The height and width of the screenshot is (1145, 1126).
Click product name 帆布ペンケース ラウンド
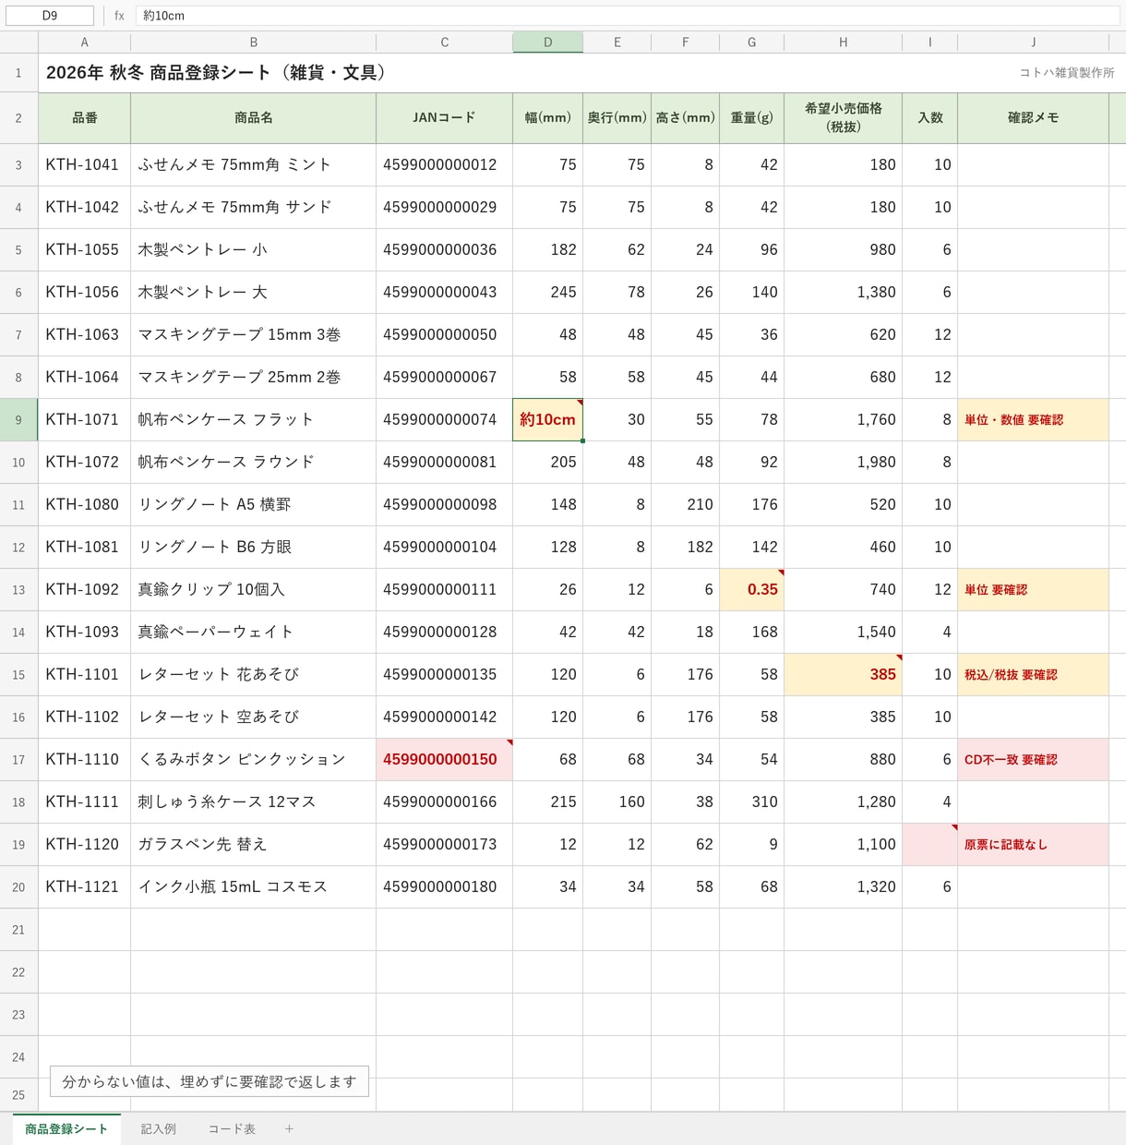pyautogui.click(x=253, y=463)
